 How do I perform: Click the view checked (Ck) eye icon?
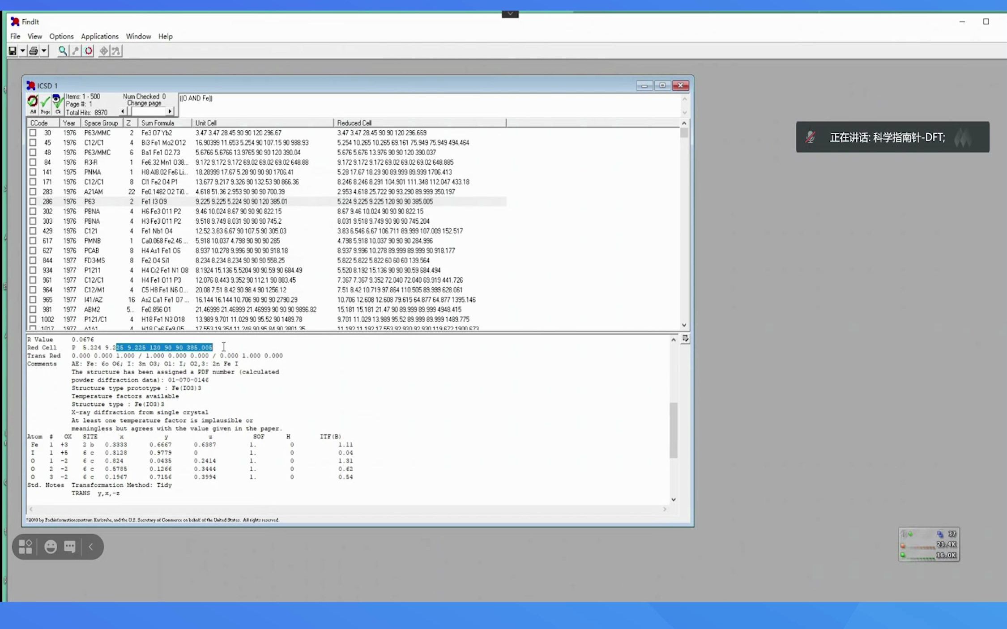(x=57, y=104)
